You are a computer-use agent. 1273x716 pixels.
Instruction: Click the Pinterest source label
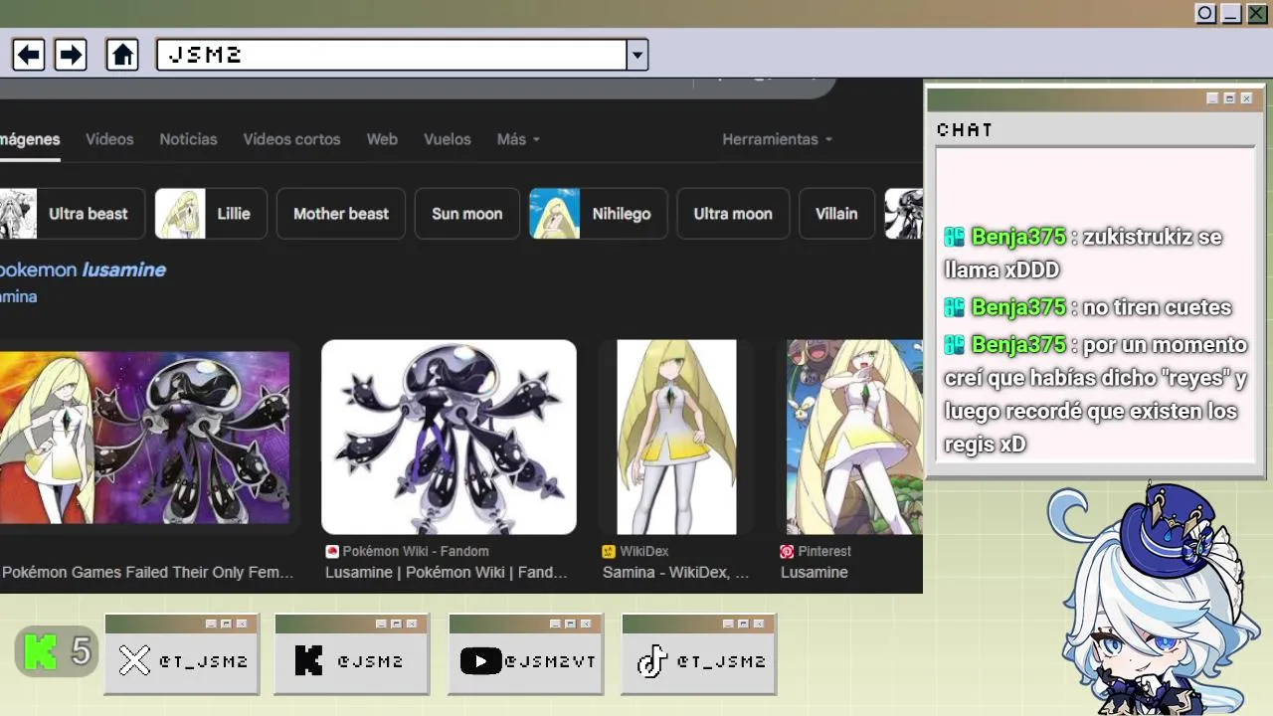pyautogui.click(x=824, y=551)
